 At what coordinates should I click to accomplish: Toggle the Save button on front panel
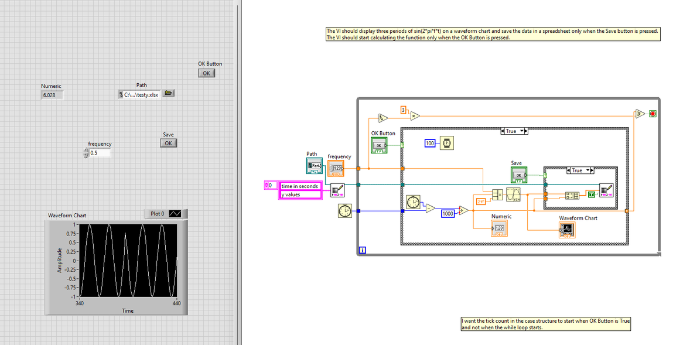click(168, 143)
